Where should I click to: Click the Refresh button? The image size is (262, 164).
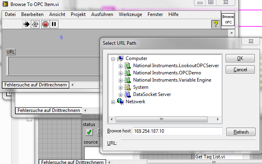tap(241, 132)
